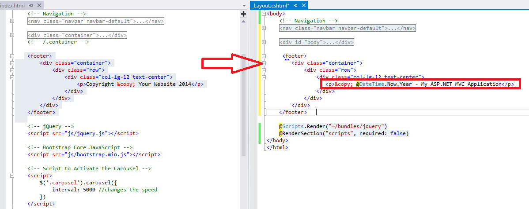
Task: Click 'Script to Activate the Carousel' comment
Action: coord(89,169)
